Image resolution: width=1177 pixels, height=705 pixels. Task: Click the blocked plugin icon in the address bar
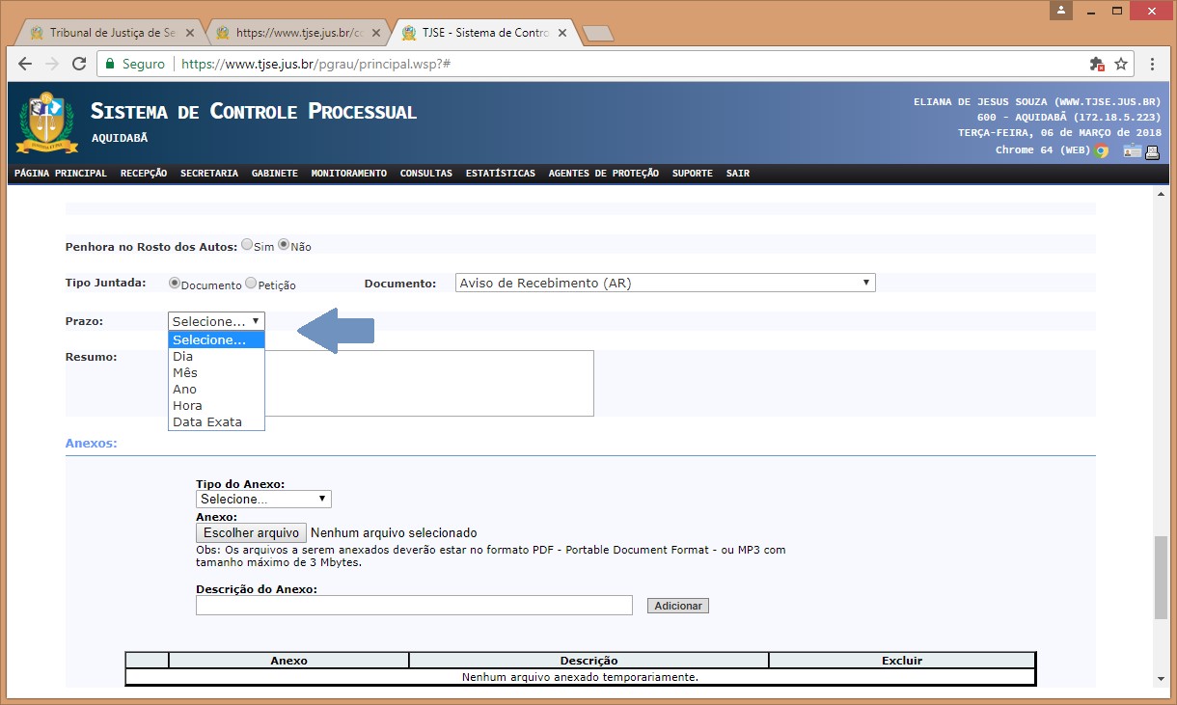(x=1096, y=65)
